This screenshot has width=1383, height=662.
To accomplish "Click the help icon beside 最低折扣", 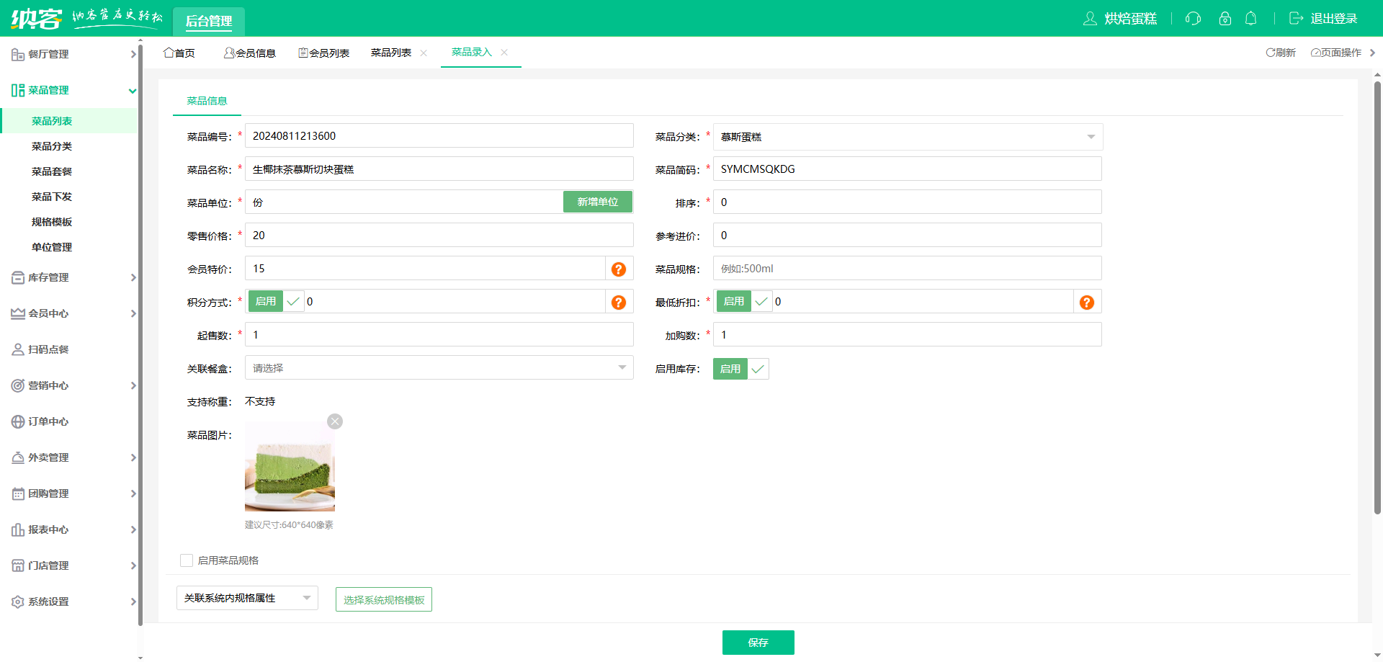I will click(1086, 303).
